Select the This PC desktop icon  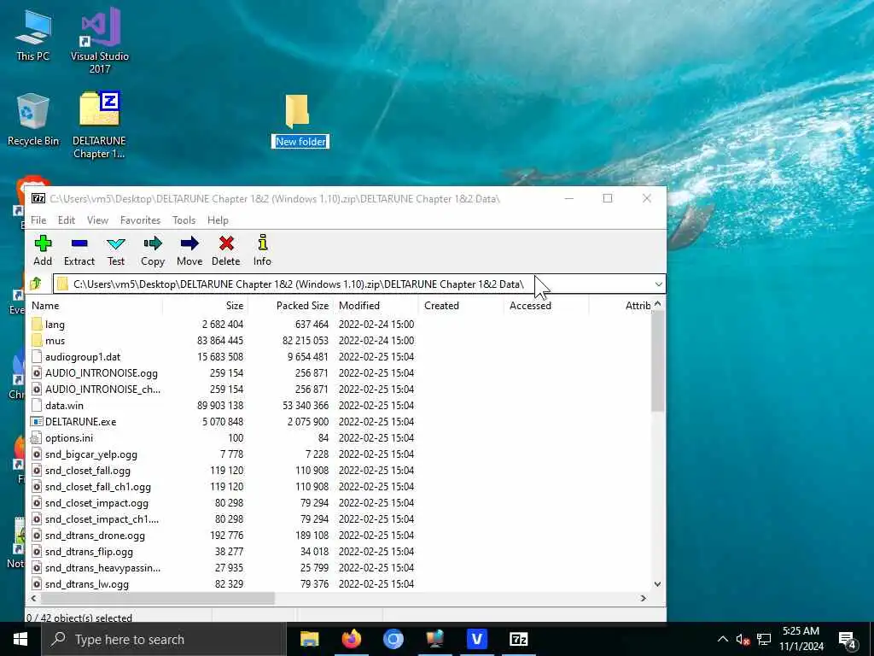tap(33, 36)
